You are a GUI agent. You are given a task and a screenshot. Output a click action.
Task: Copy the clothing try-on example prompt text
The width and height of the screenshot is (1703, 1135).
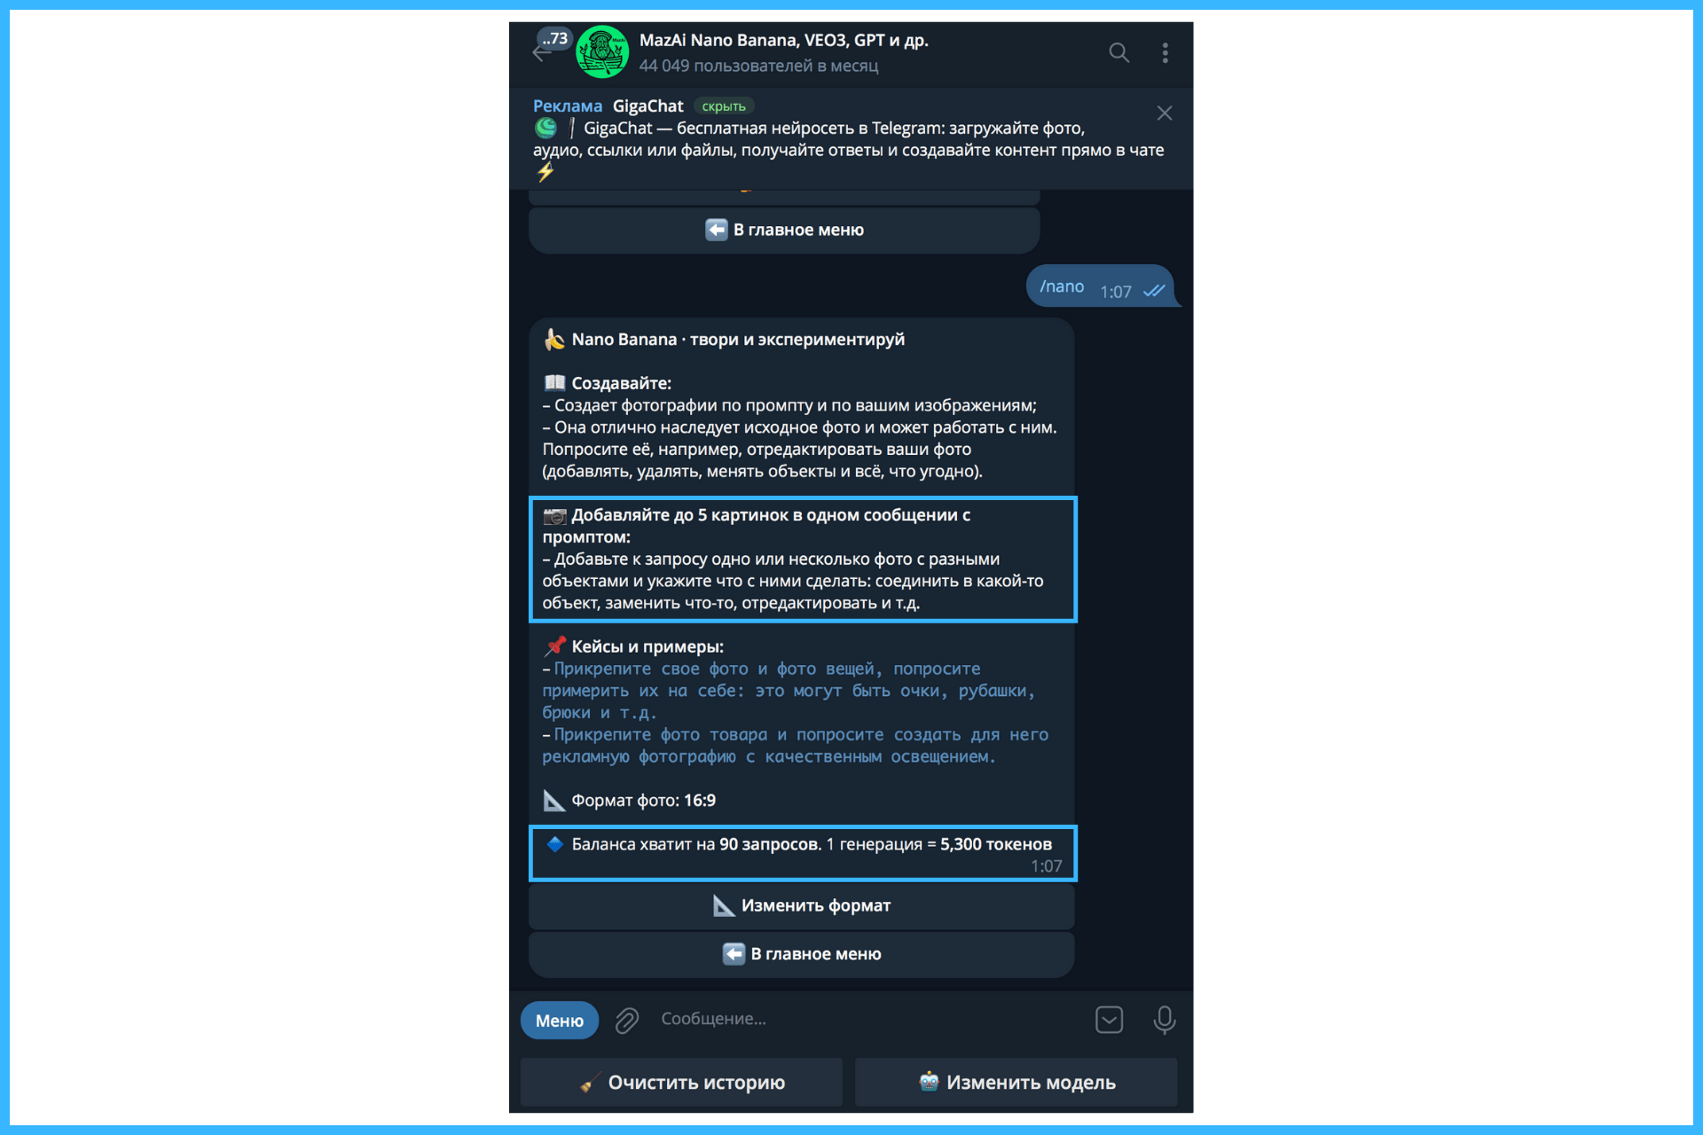(x=788, y=691)
